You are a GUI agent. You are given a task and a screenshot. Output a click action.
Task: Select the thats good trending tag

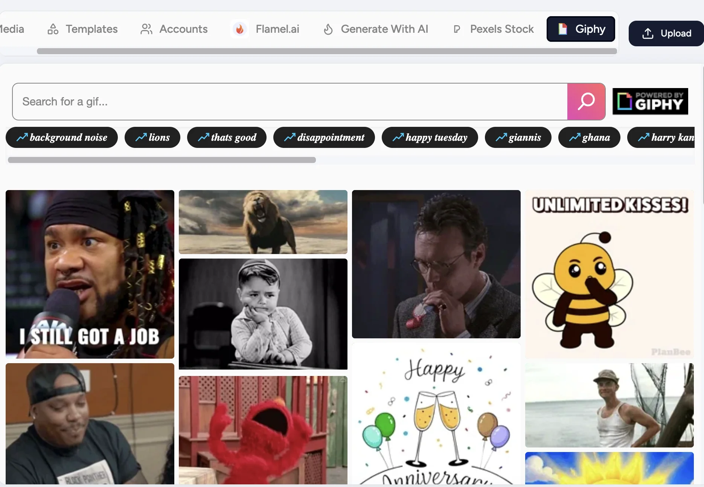point(227,137)
